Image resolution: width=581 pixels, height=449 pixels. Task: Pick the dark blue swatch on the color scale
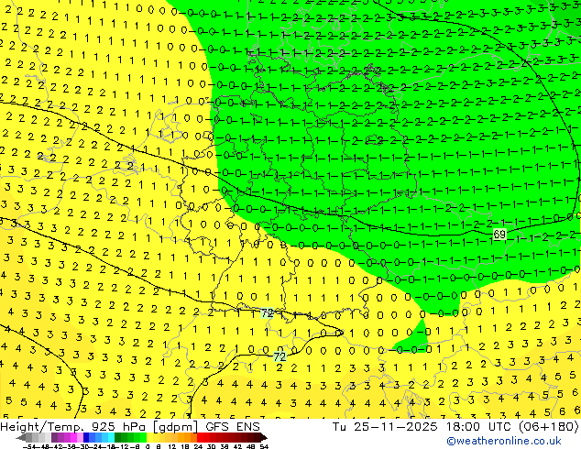tap(86, 438)
